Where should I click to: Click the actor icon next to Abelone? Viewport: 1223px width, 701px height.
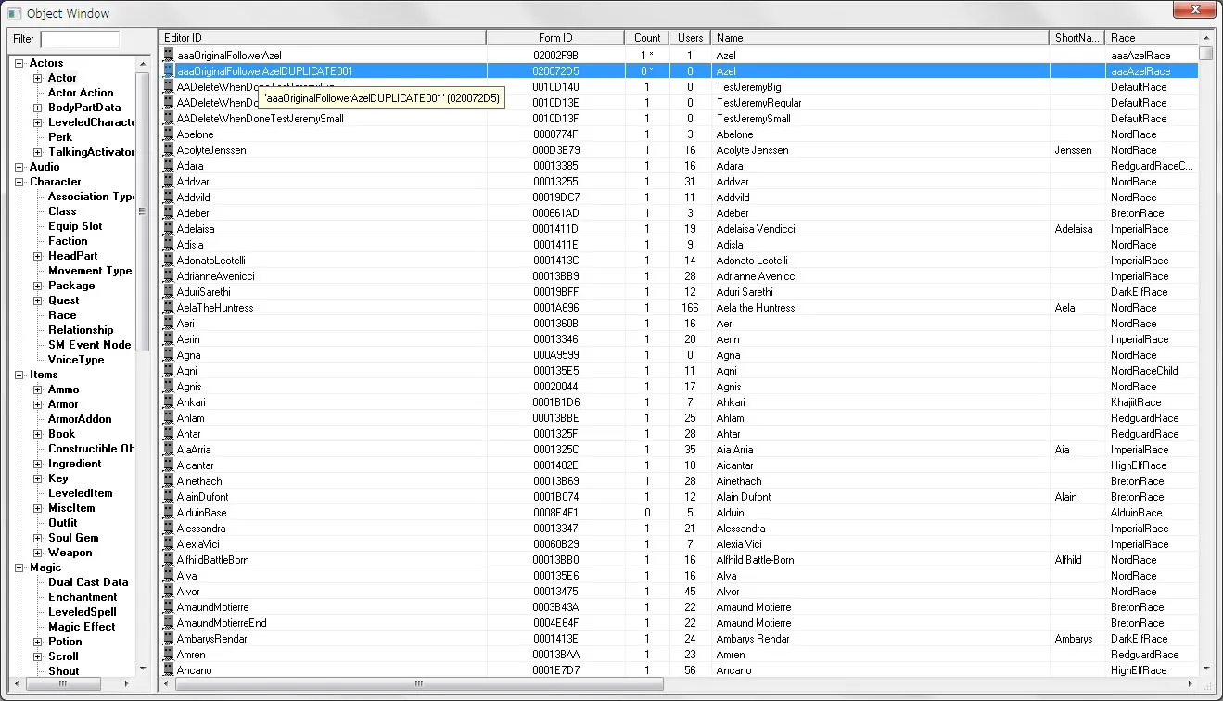pos(169,134)
